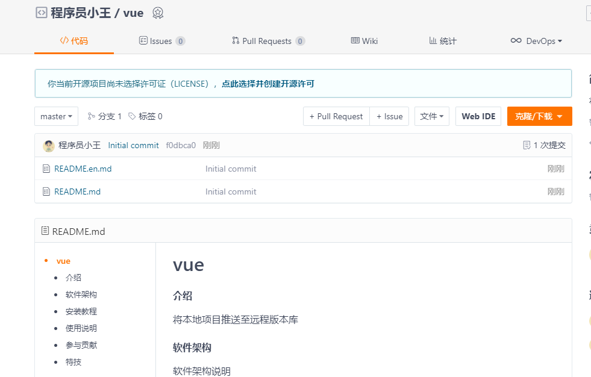591x377 pixels.
Task: Click the repository code icon beside the title
Action: click(x=41, y=13)
